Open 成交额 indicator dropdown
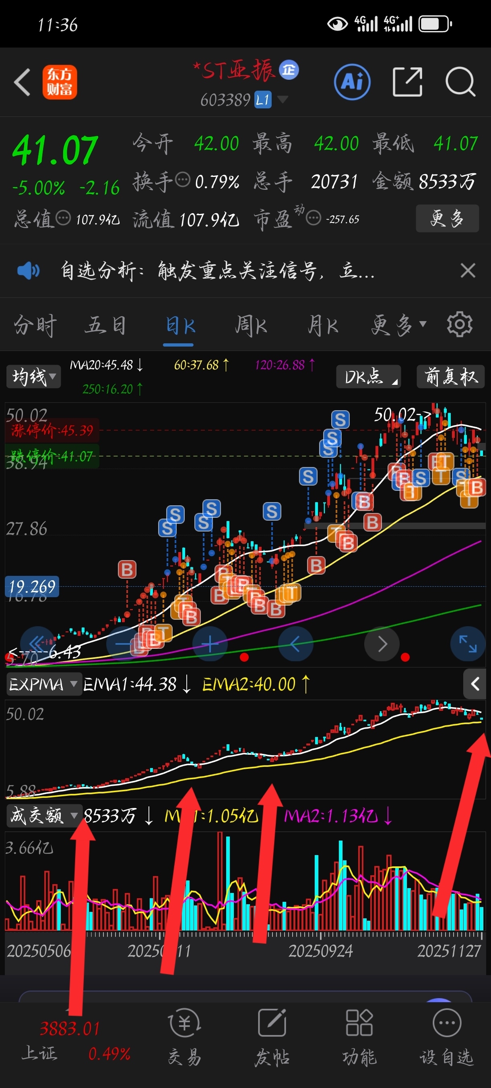491x1088 pixels. [x=44, y=815]
